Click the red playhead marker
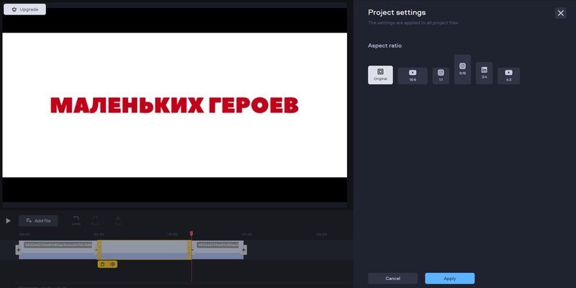Screen dimensions: 576x288 [192, 233]
